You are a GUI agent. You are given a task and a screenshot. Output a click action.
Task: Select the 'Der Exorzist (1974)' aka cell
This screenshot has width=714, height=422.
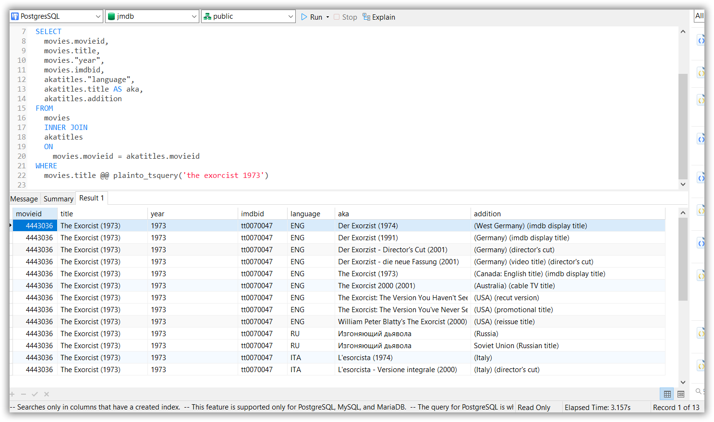tap(402, 226)
